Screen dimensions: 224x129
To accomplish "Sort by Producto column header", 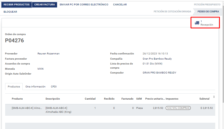I will tap(17, 99).
